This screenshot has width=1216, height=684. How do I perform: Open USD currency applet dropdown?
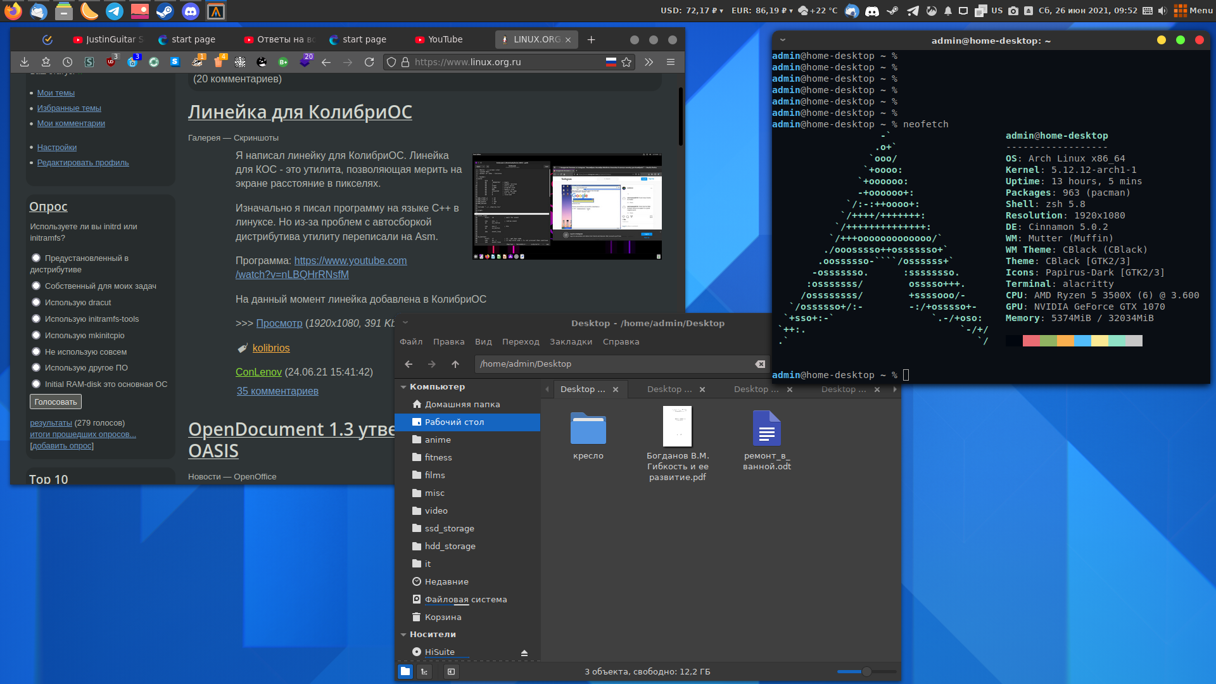click(692, 11)
